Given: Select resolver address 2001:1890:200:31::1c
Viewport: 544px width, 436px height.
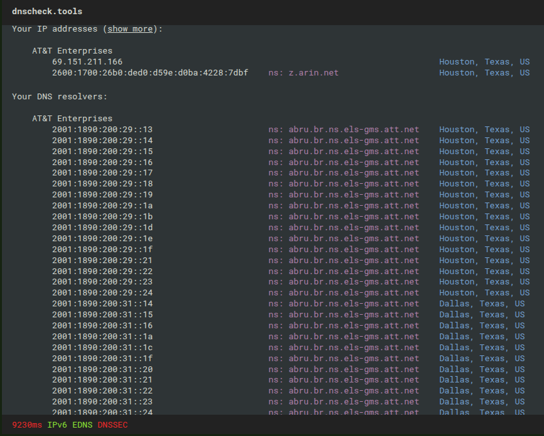Looking at the screenshot, I should (102, 348).
